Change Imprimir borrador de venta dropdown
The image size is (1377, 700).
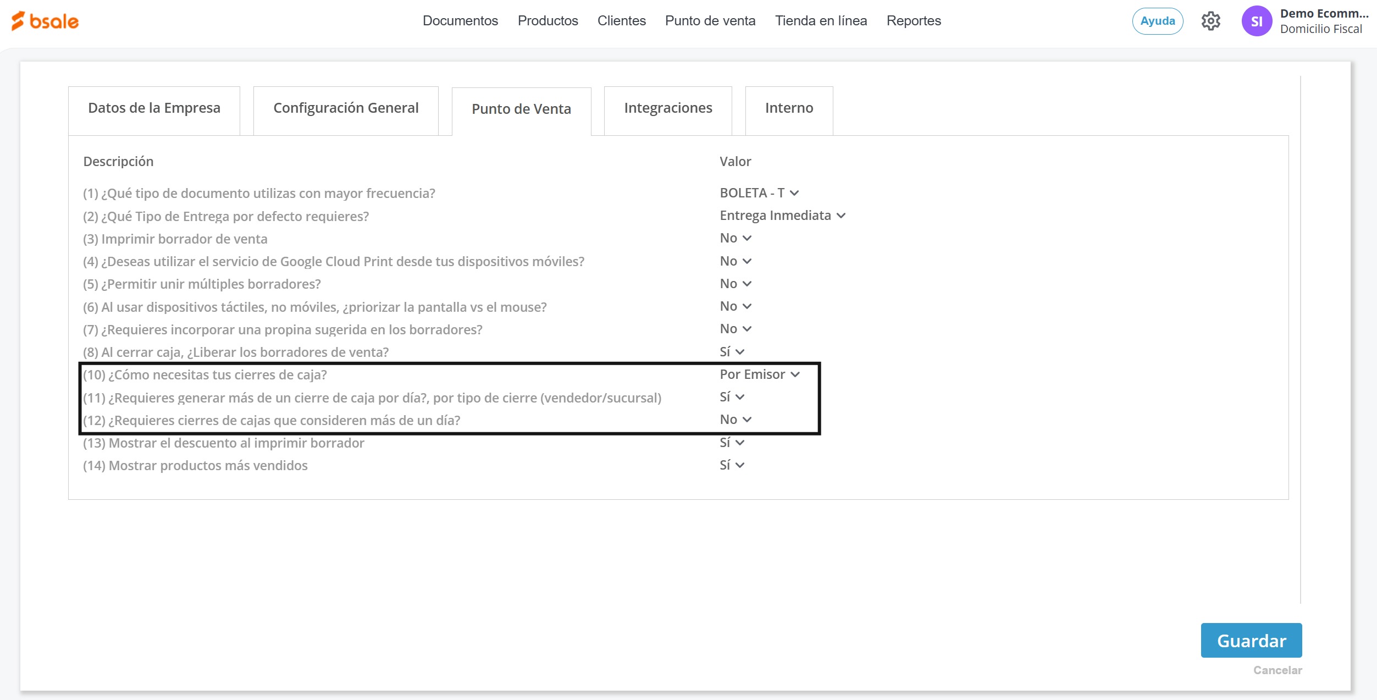click(735, 238)
